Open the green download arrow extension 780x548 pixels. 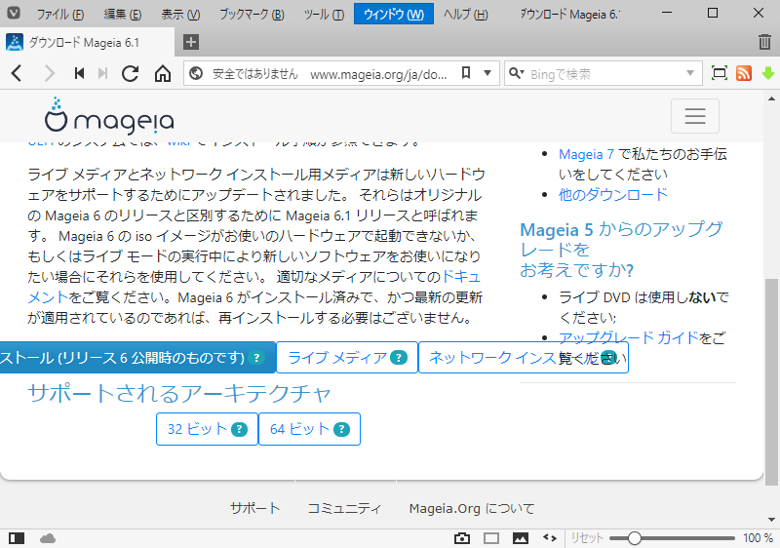[x=768, y=73]
